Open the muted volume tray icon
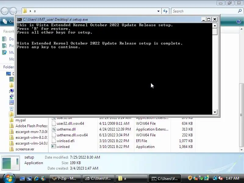Image resolution: width=244 pixels, height=183 pixels. [x=221, y=178]
